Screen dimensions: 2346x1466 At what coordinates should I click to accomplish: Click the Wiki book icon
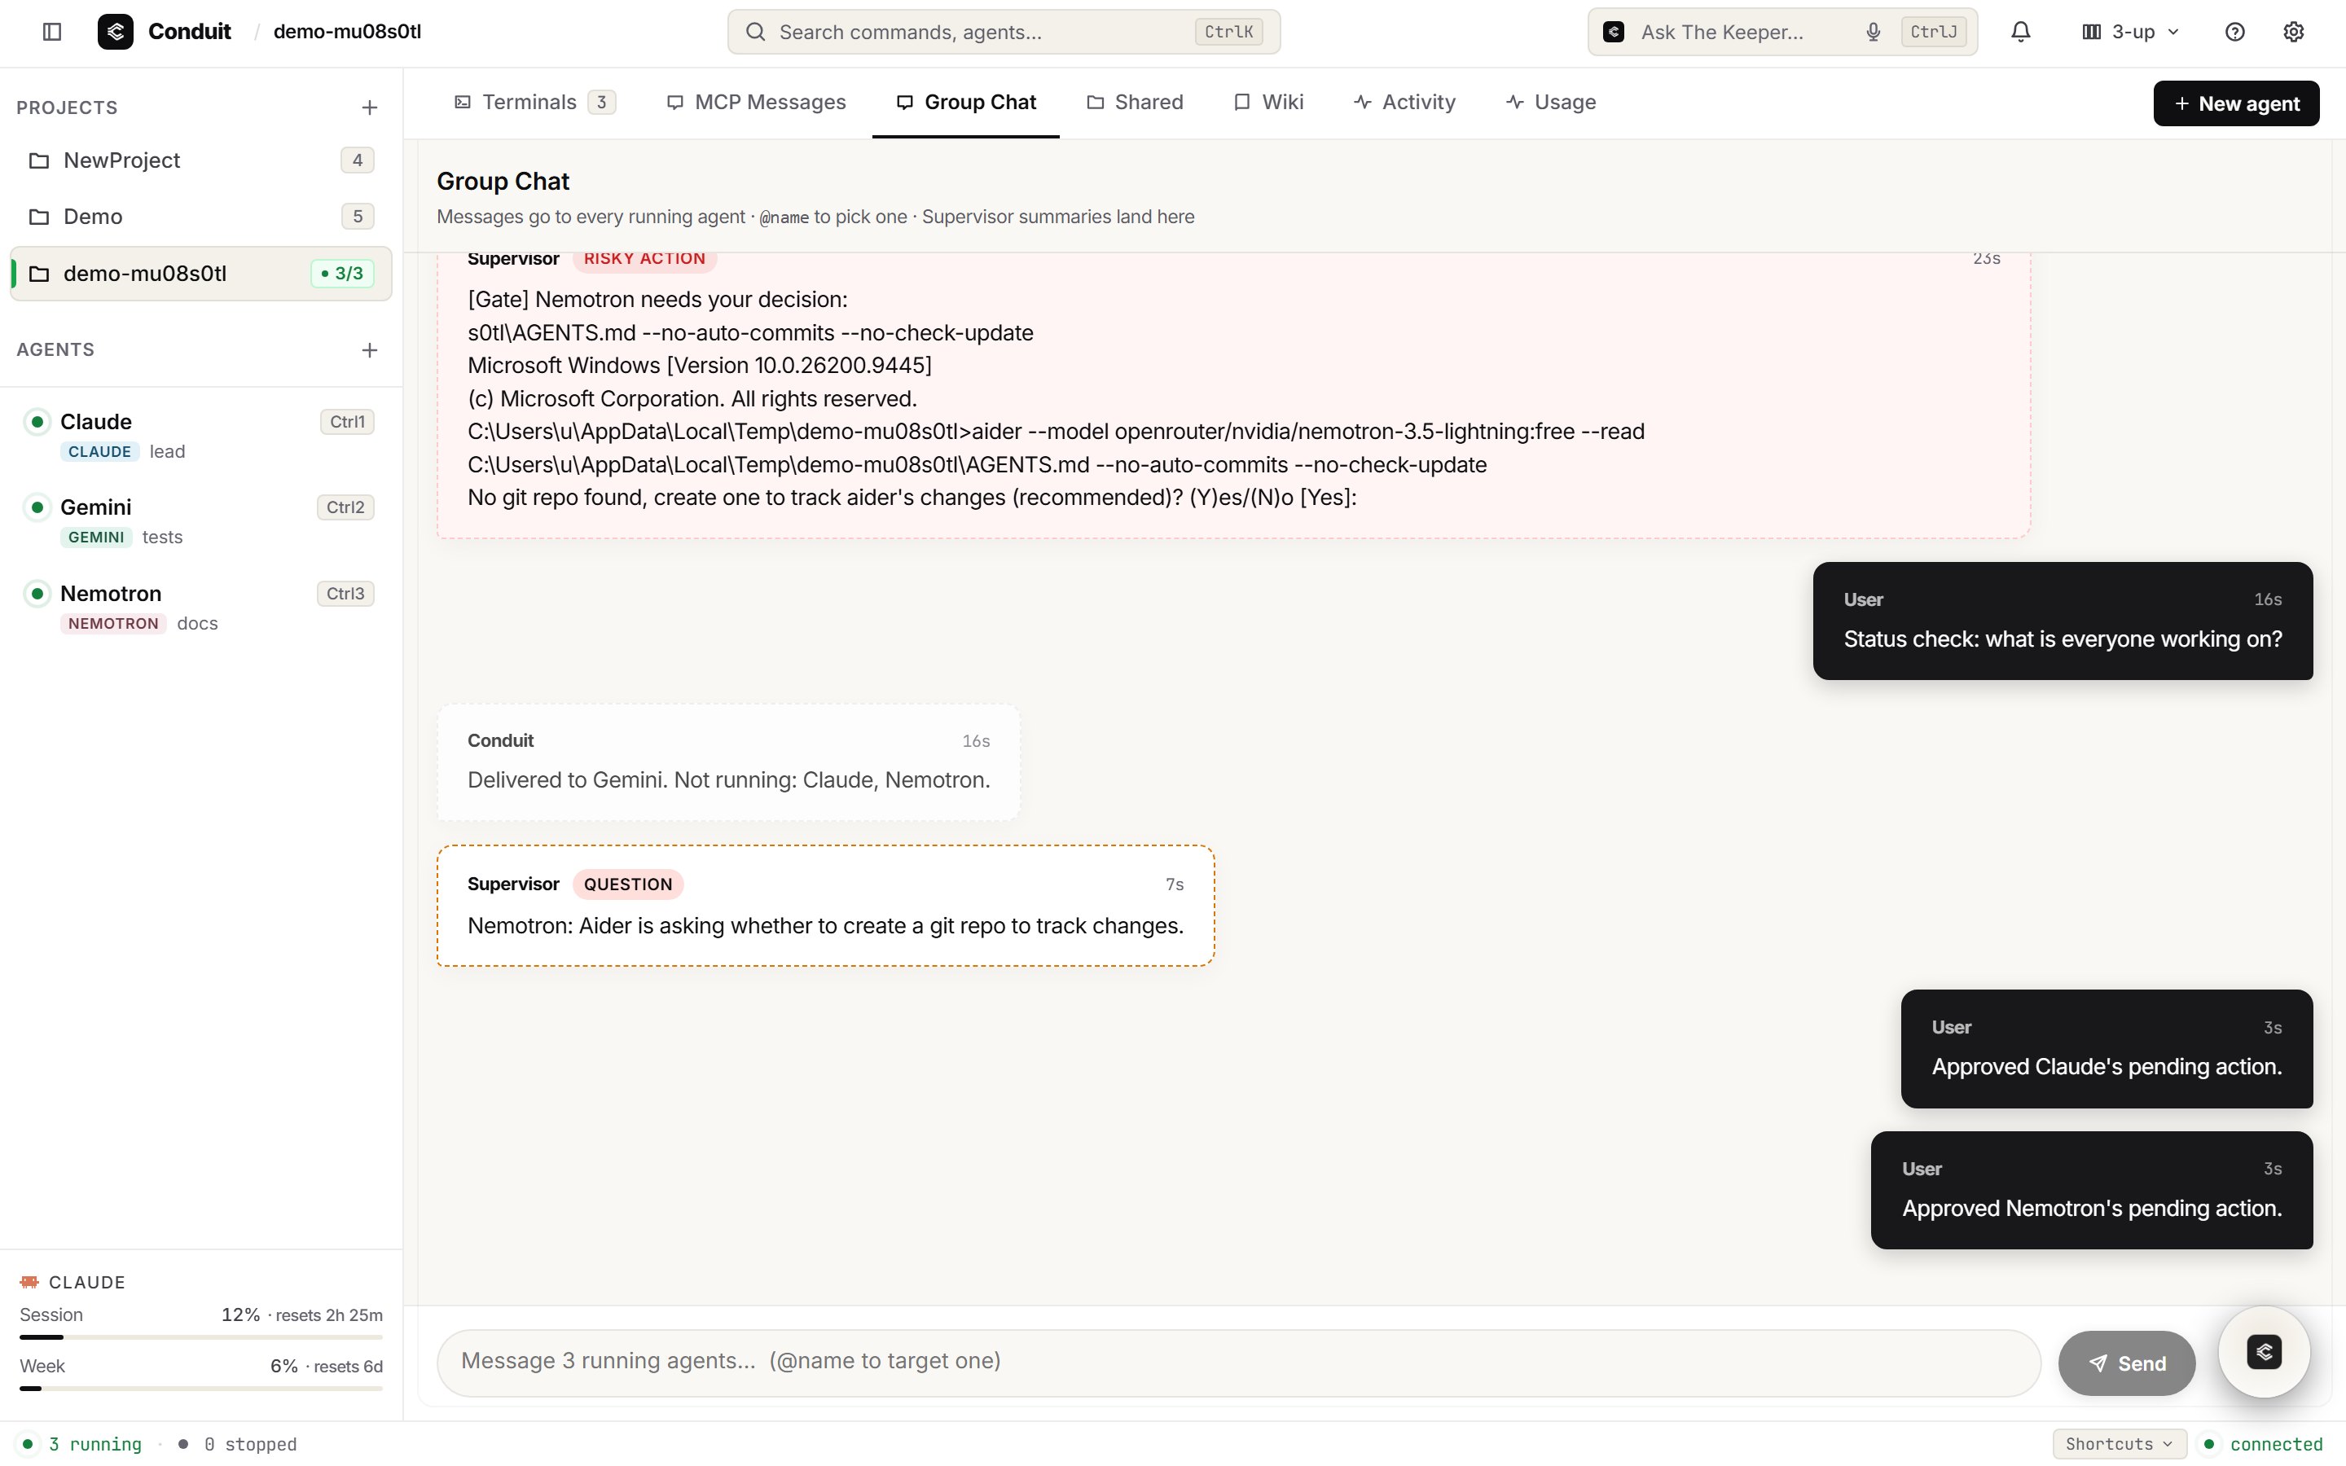(1241, 102)
